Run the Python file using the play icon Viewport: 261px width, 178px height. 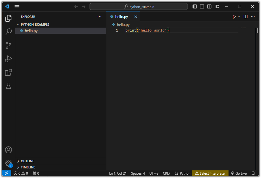(234, 16)
